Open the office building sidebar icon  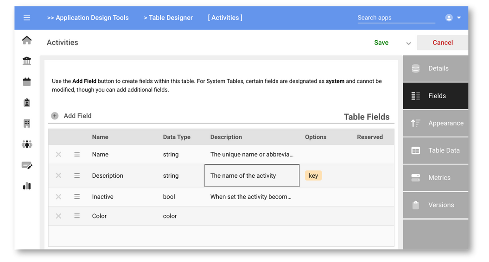tap(27, 124)
